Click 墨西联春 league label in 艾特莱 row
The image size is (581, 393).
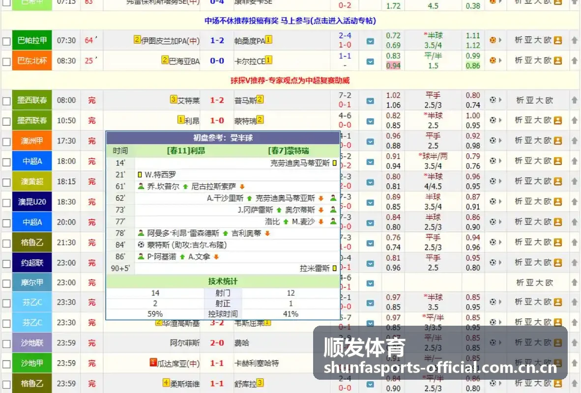(x=32, y=100)
